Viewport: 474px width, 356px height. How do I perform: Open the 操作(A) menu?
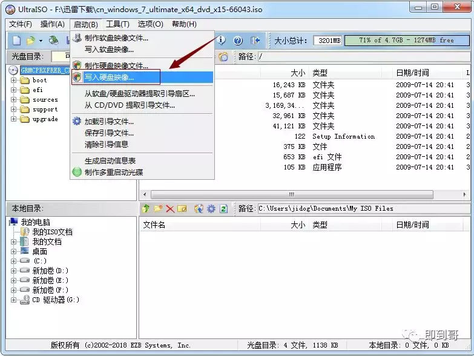click(x=53, y=24)
